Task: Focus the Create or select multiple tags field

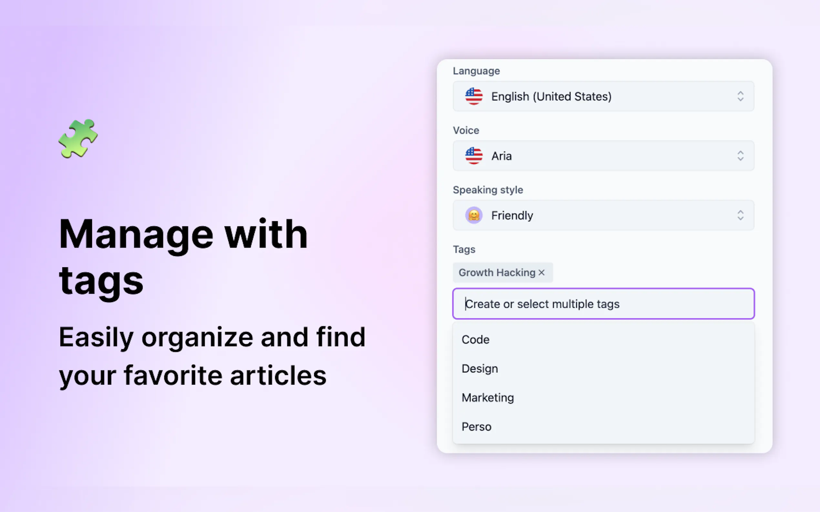Action: coord(603,304)
